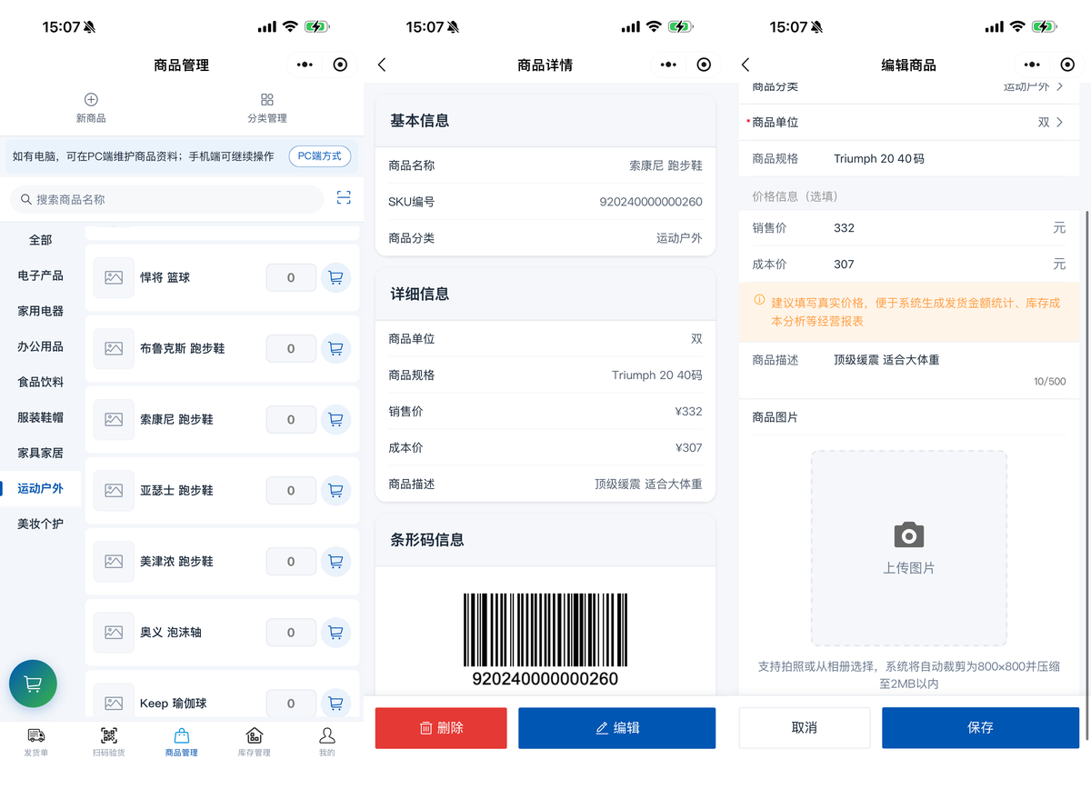Open 发货单 tab in bottom bar
Viewport: 1091px width, 789px height.
[36, 742]
